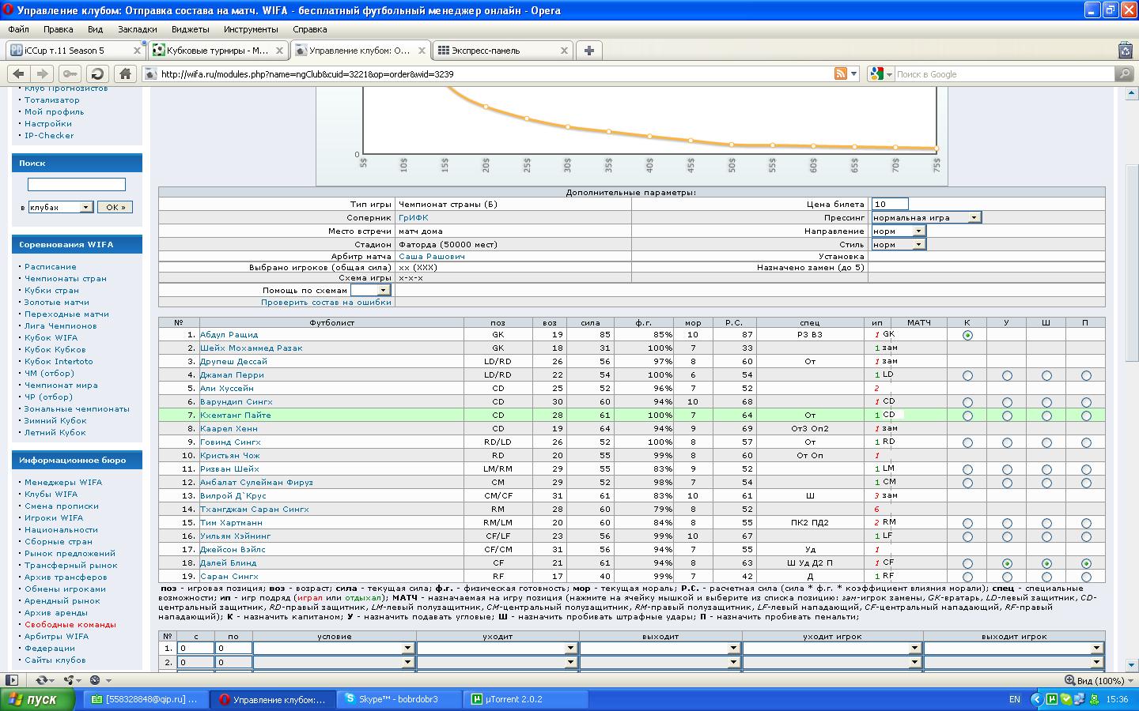Click the sidebar Поиск text field
This screenshot has height=711, width=1139.
77,185
